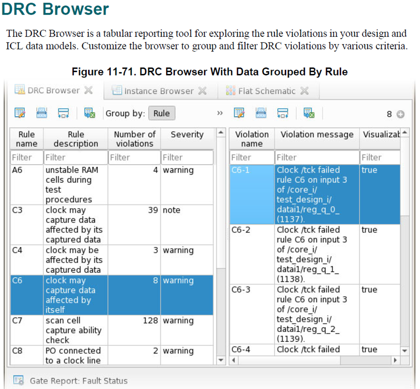The image size is (420, 389).
Task: Click the Flat Schematic tab icon
Action: [230, 90]
